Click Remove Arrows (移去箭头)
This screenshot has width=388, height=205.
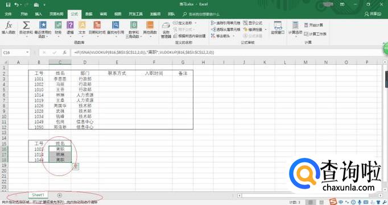221,36
